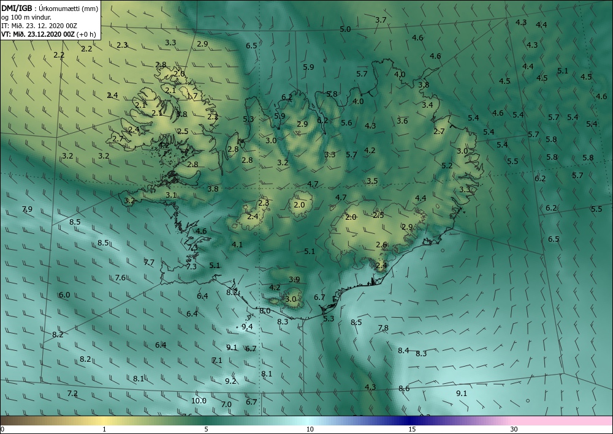
Task: Click the map value '8.4'
Action: (x=403, y=350)
